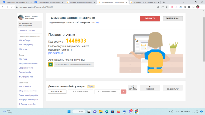The height and width of the screenshot is (115, 205).
Task: Open Chrome's three-dot menu
Action: pos(202,7)
